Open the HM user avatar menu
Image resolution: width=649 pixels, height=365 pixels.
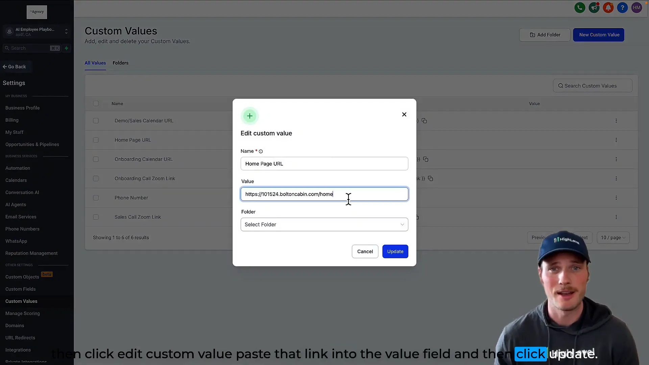(x=636, y=7)
